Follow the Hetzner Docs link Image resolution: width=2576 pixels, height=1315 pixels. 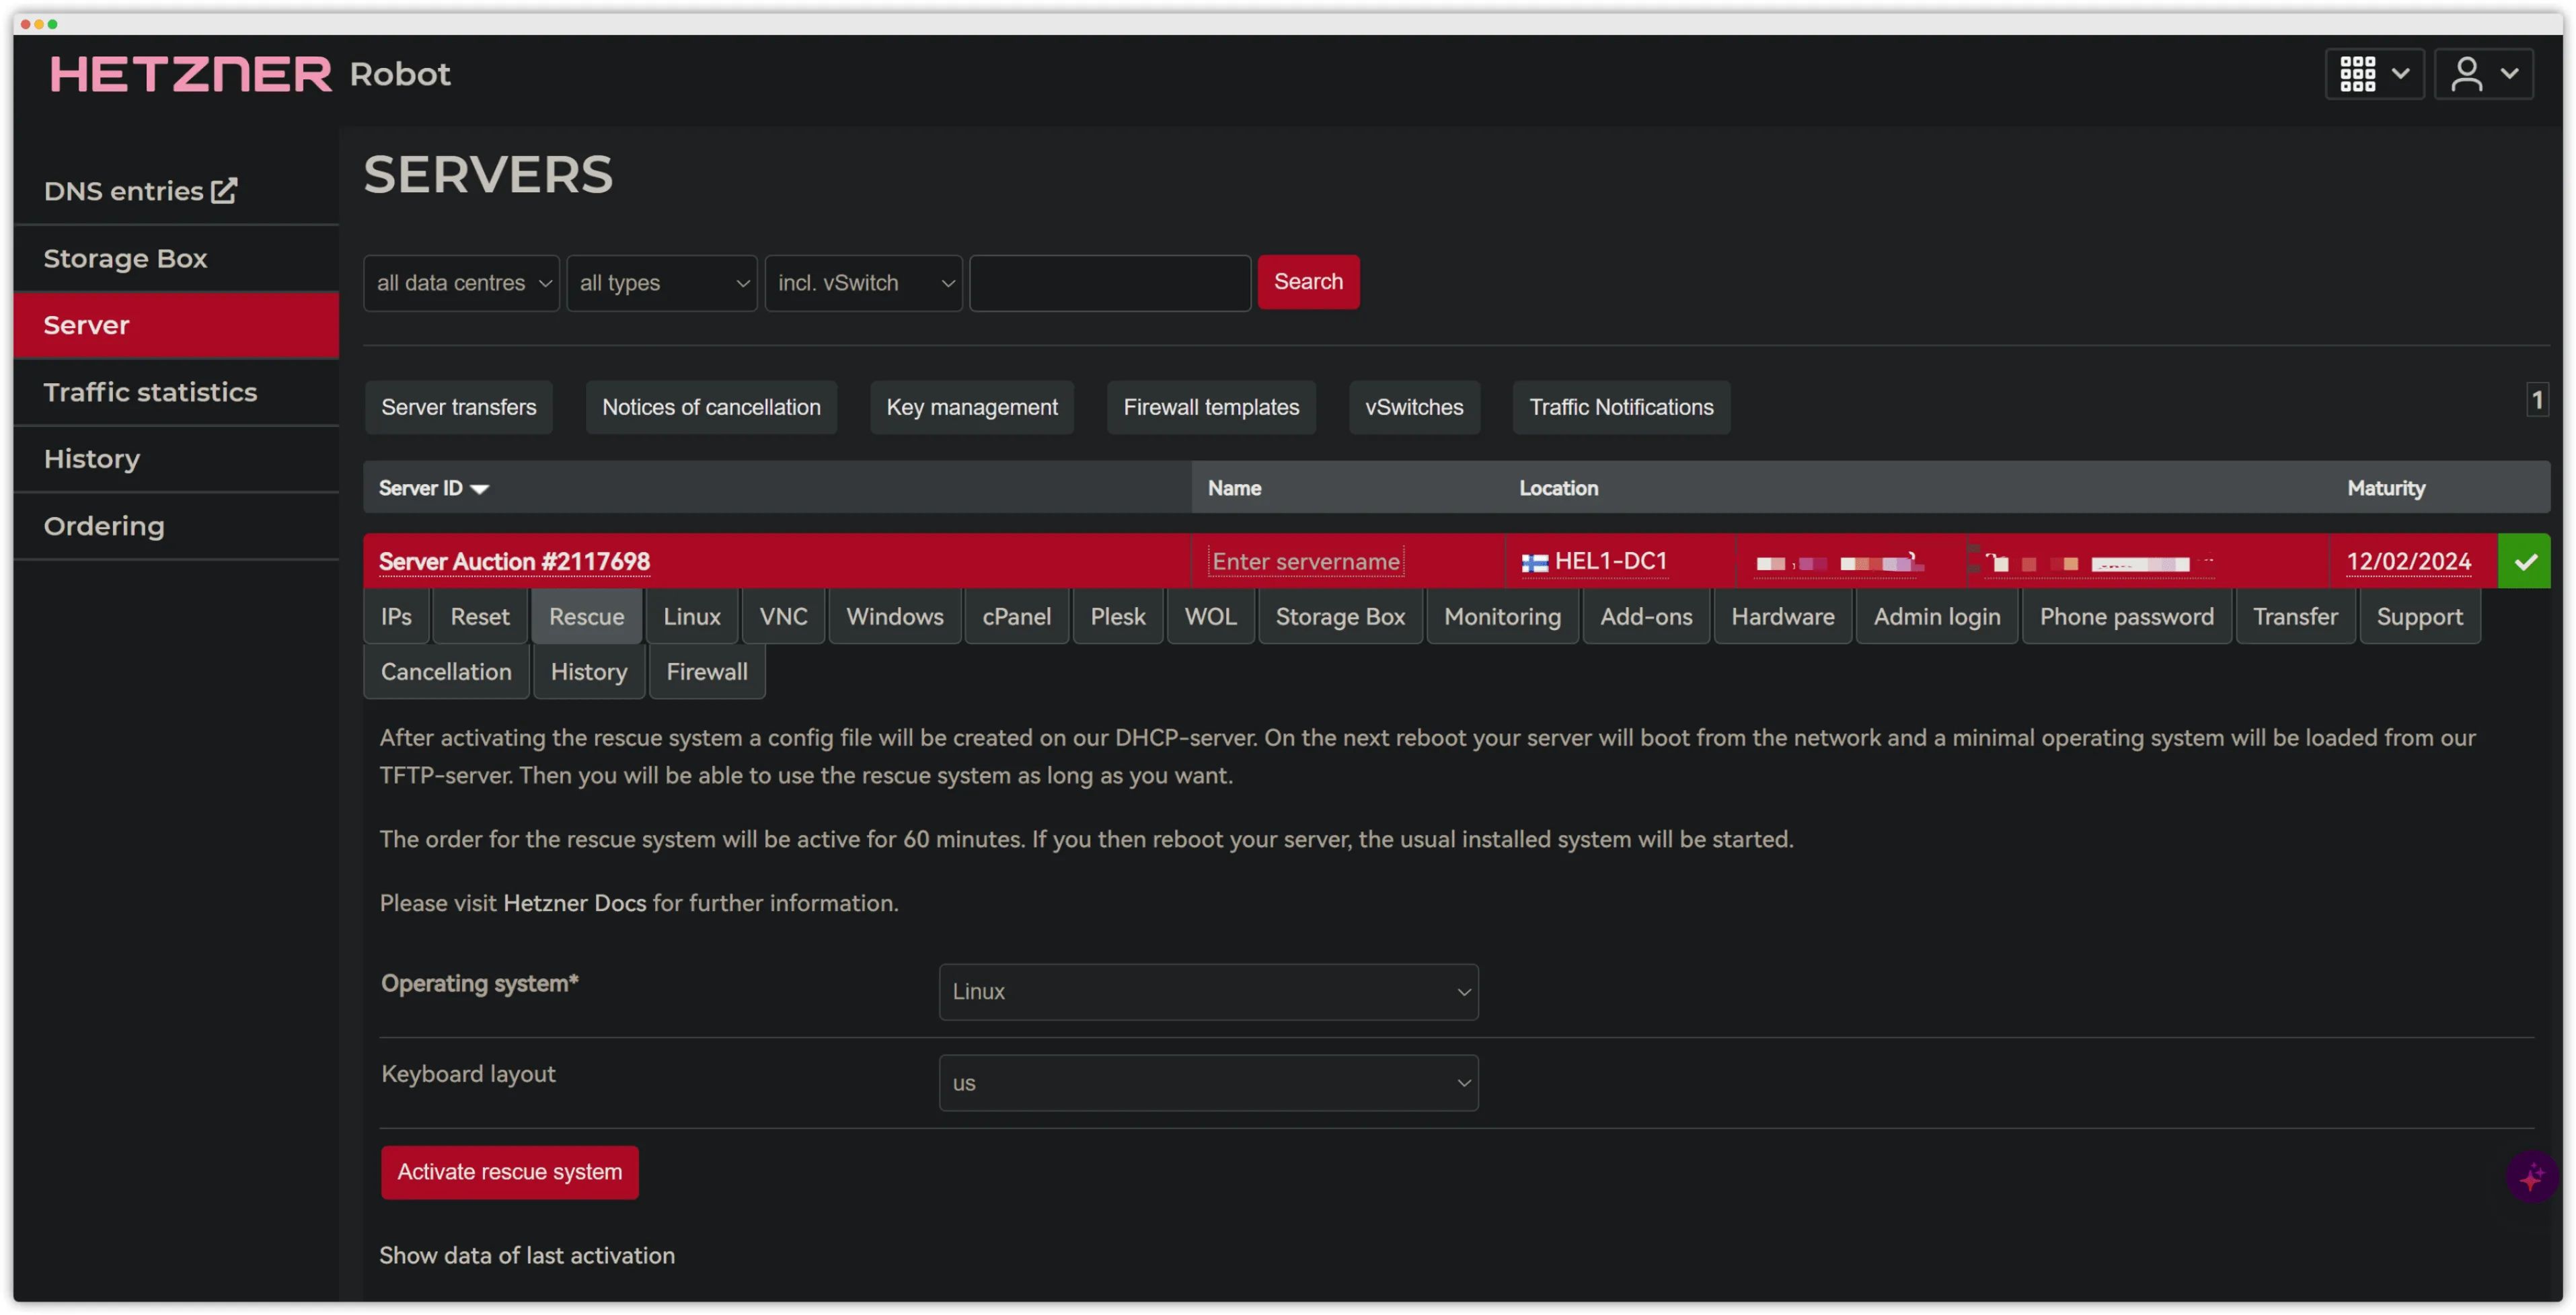pyautogui.click(x=574, y=902)
